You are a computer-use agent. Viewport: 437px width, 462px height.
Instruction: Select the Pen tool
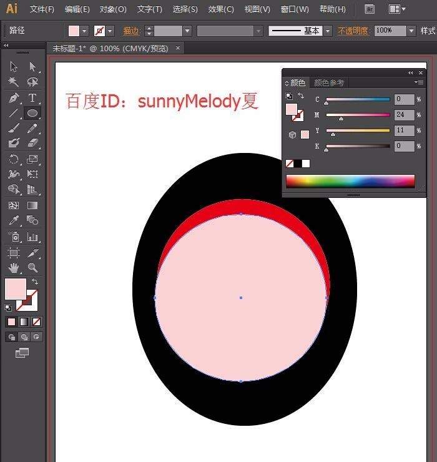tap(14, 97)
